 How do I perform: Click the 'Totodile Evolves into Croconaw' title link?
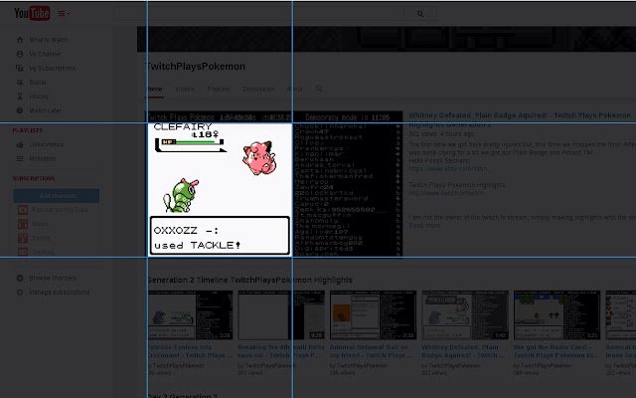(189, 351)
